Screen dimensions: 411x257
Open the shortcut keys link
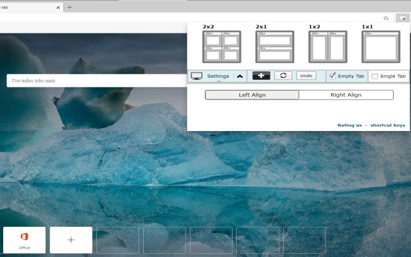point(388,125)
